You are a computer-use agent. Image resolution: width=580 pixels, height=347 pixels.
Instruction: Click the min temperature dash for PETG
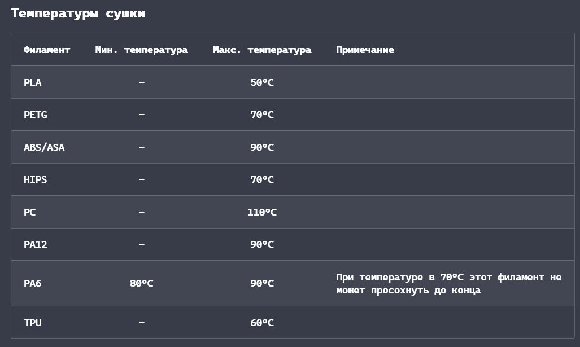point(142,115)
